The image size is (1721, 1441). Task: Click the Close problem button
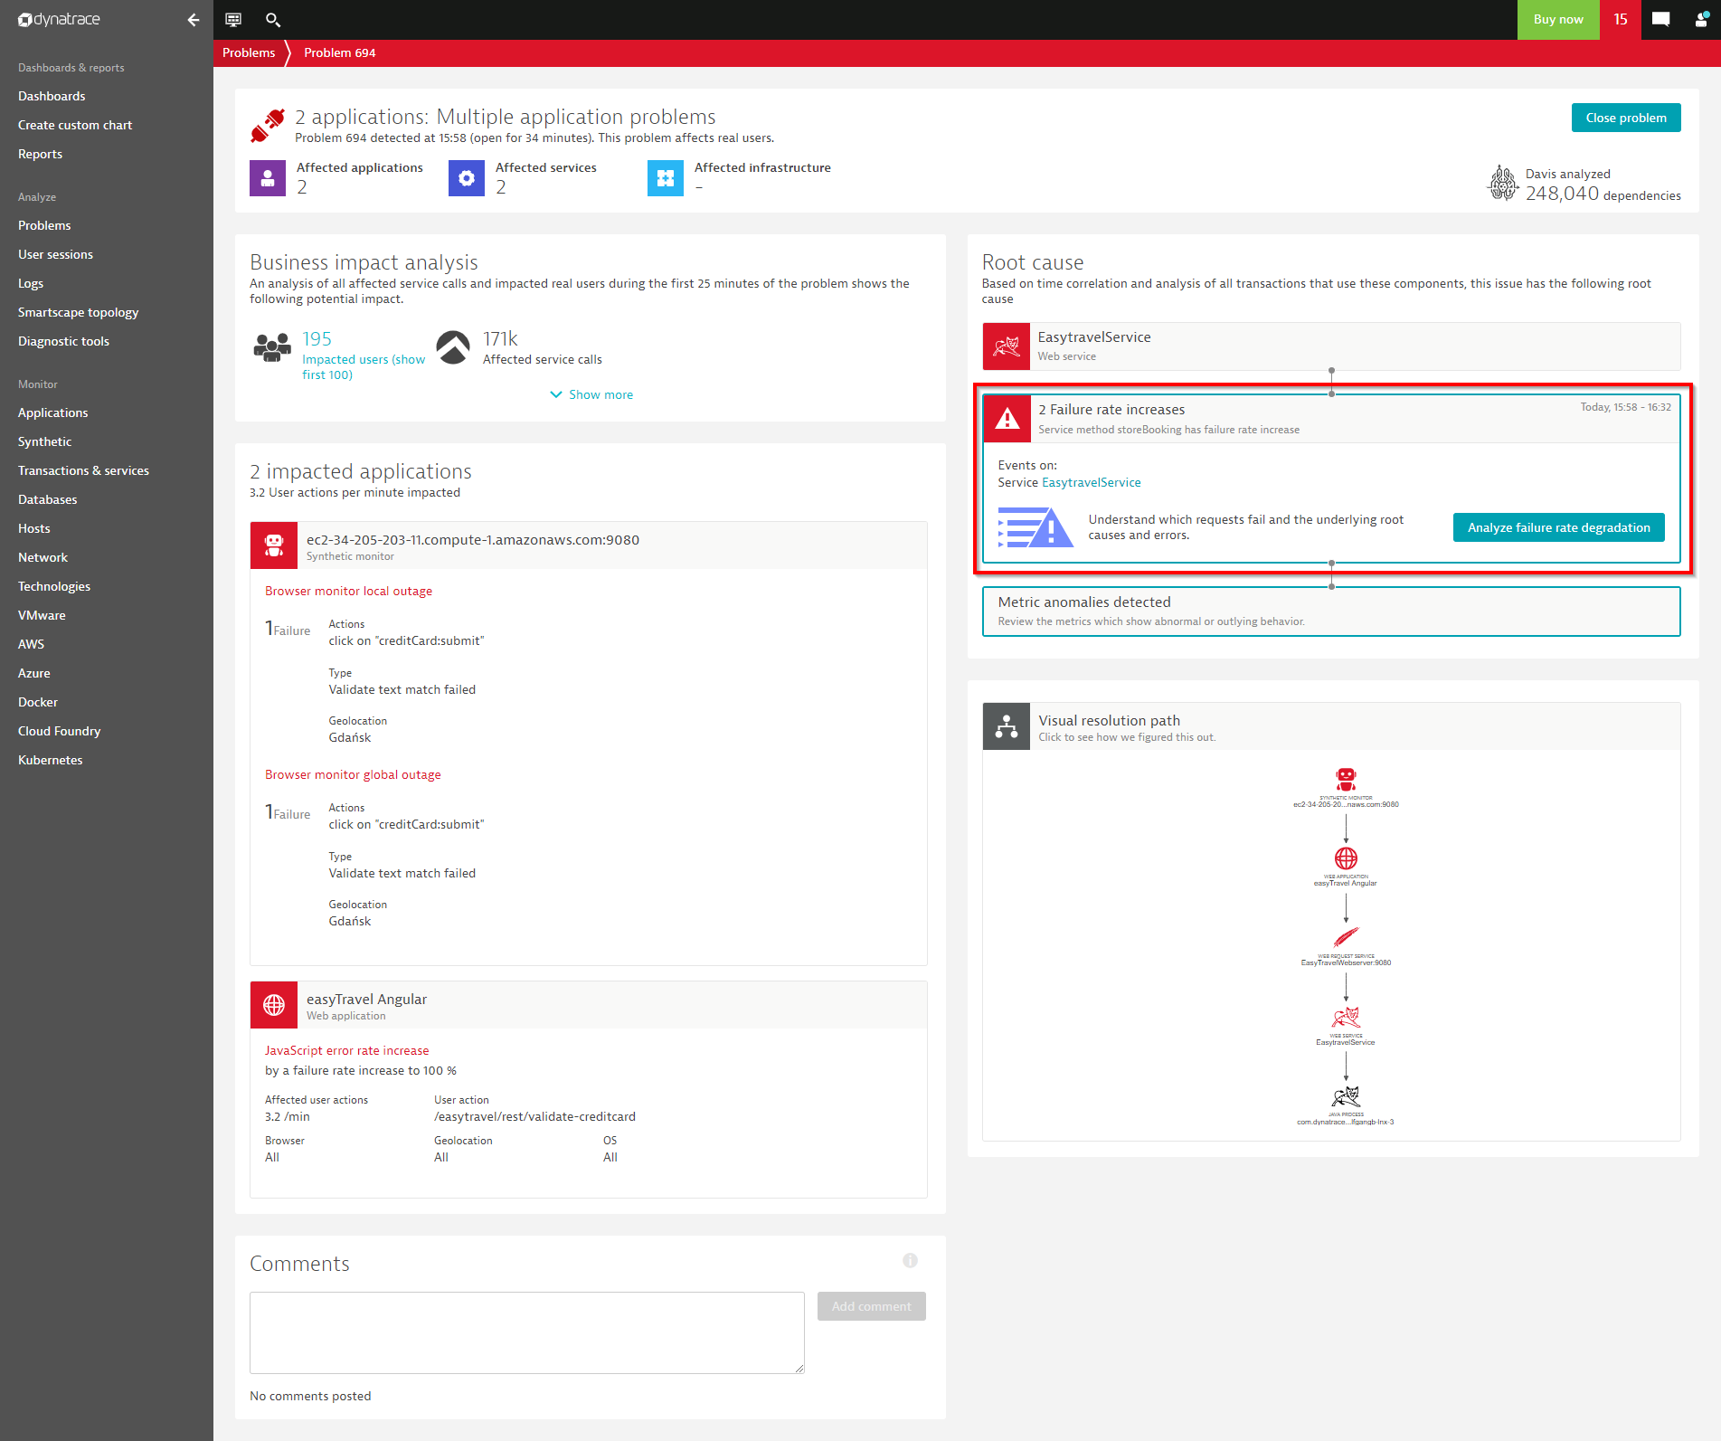pos(1626,118)
